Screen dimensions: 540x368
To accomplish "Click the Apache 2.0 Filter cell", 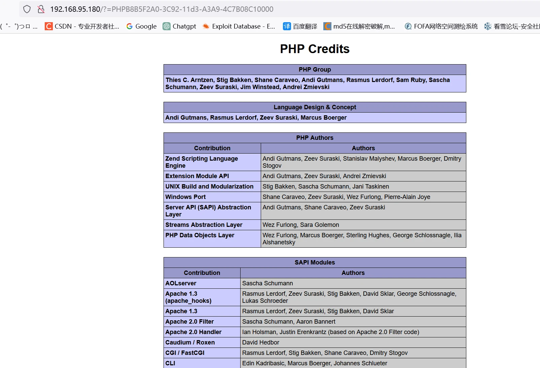I will click(x=202, y=322).
